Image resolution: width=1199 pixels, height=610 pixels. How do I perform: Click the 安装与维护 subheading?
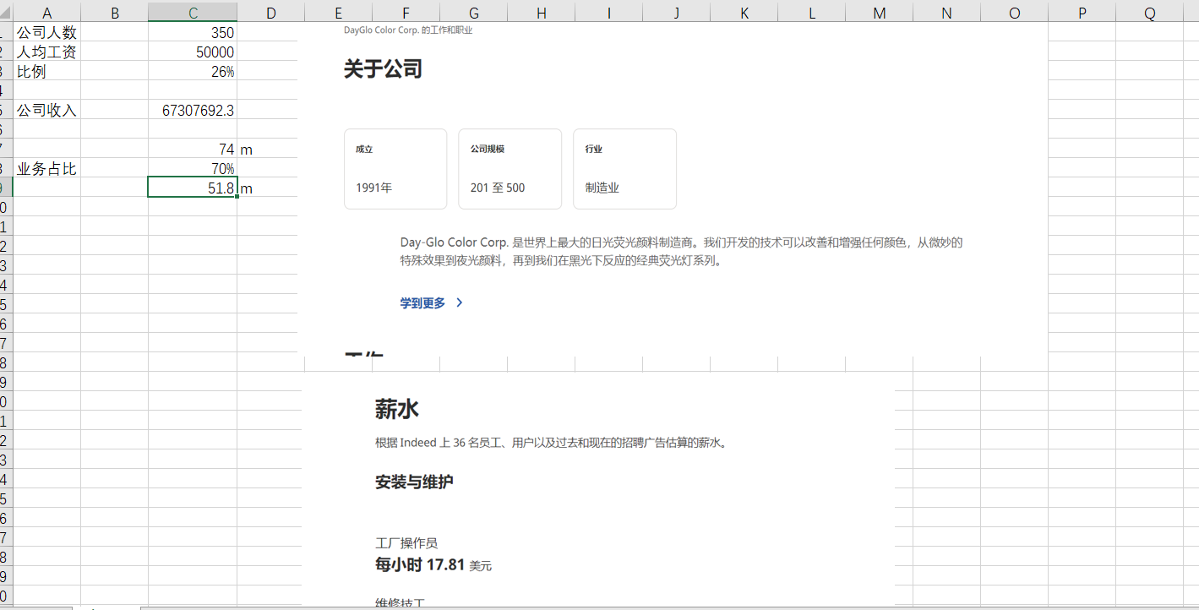point(414,482)
